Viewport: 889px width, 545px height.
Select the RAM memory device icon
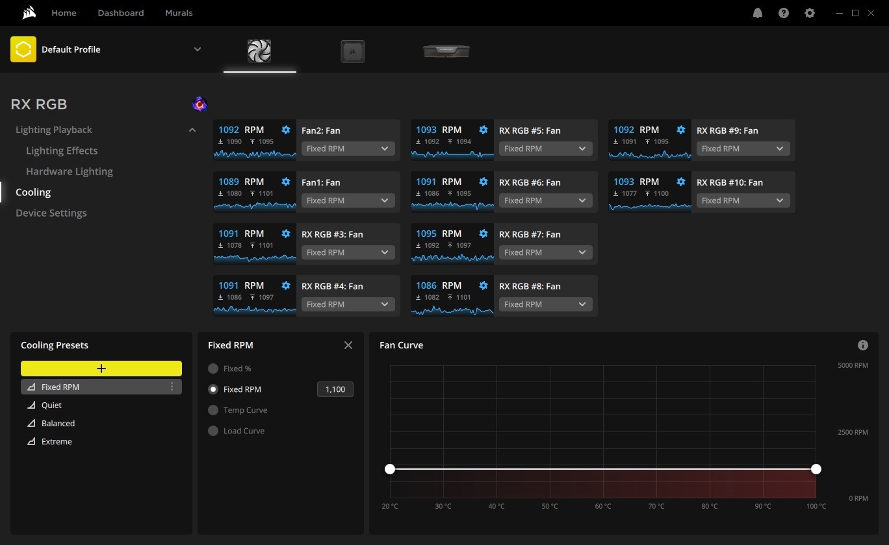(446, 51)
